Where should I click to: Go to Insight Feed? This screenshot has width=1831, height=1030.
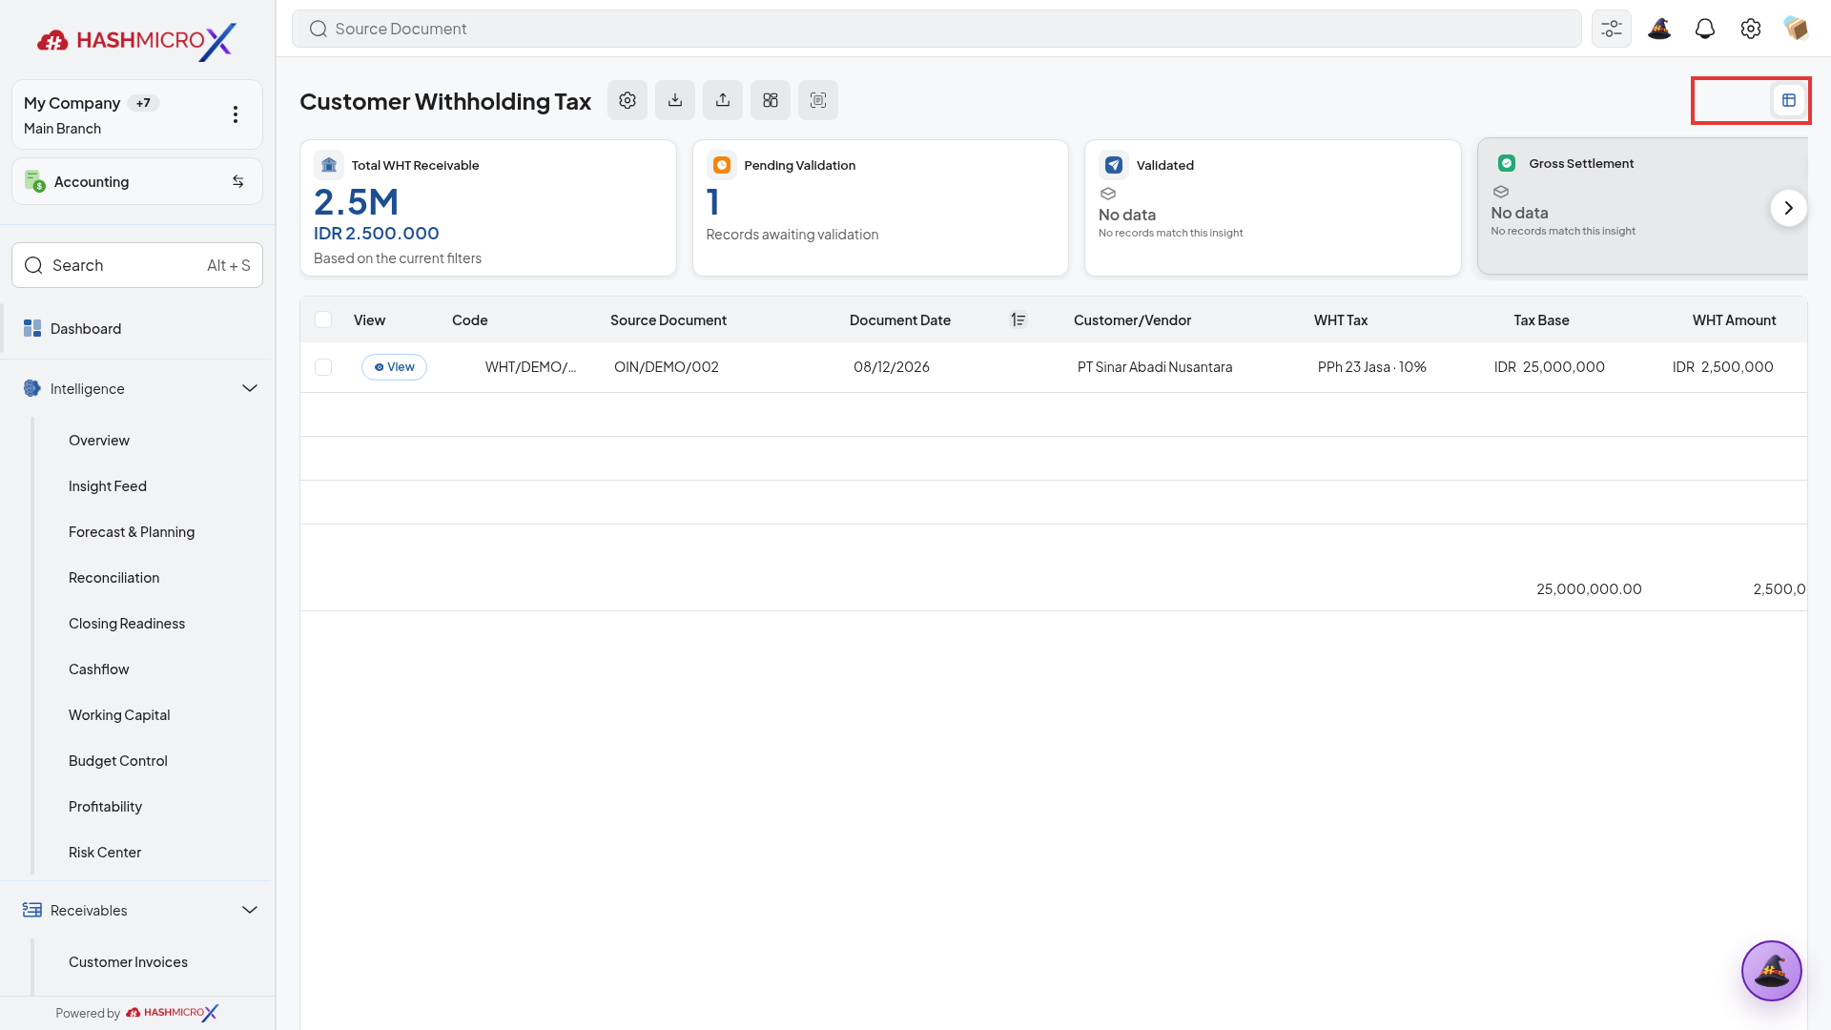108,486
